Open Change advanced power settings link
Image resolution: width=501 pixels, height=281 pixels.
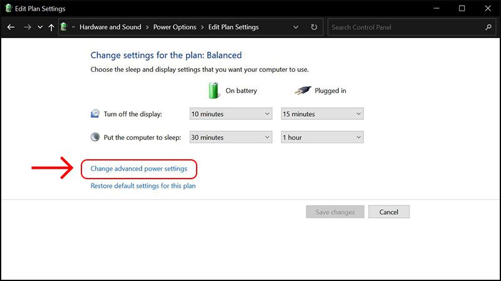(138, 169)
